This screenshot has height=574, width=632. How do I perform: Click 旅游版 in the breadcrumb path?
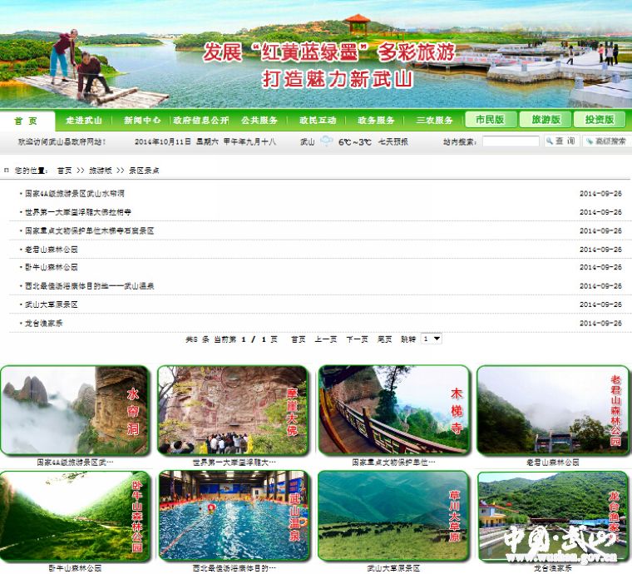tap(101, 171)
